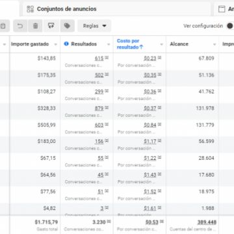Click the 502 results value
Image resolution: width=234 pixels, height=234 pixels.
pos(99,75)
